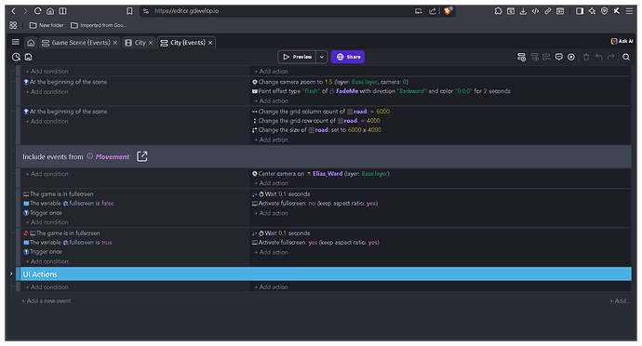Open the New folder bookmark
This screenshot has height=346, width=642.
(47, 25)
